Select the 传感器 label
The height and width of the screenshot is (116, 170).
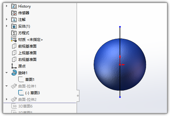(24, 13)
